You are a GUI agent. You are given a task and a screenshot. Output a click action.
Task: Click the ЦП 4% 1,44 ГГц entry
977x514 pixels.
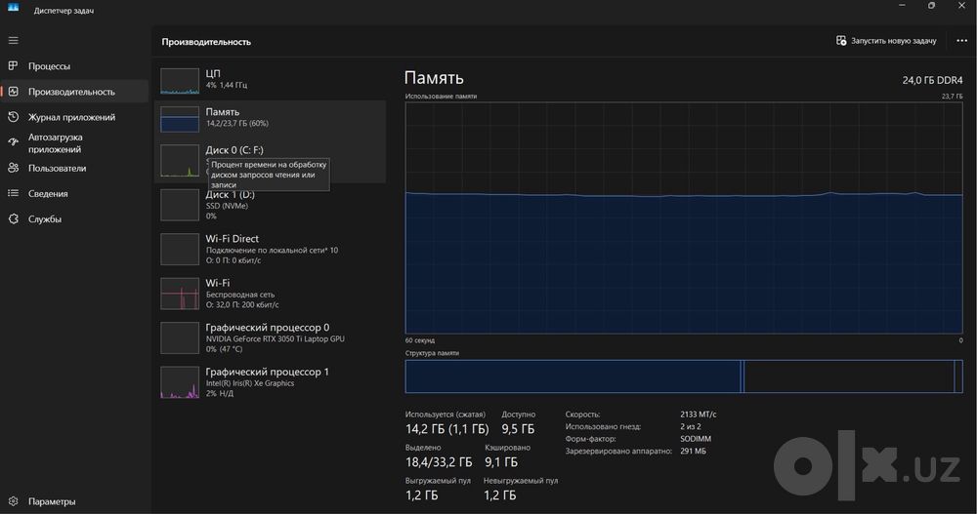pyautogui.click(x=270, y=79)
